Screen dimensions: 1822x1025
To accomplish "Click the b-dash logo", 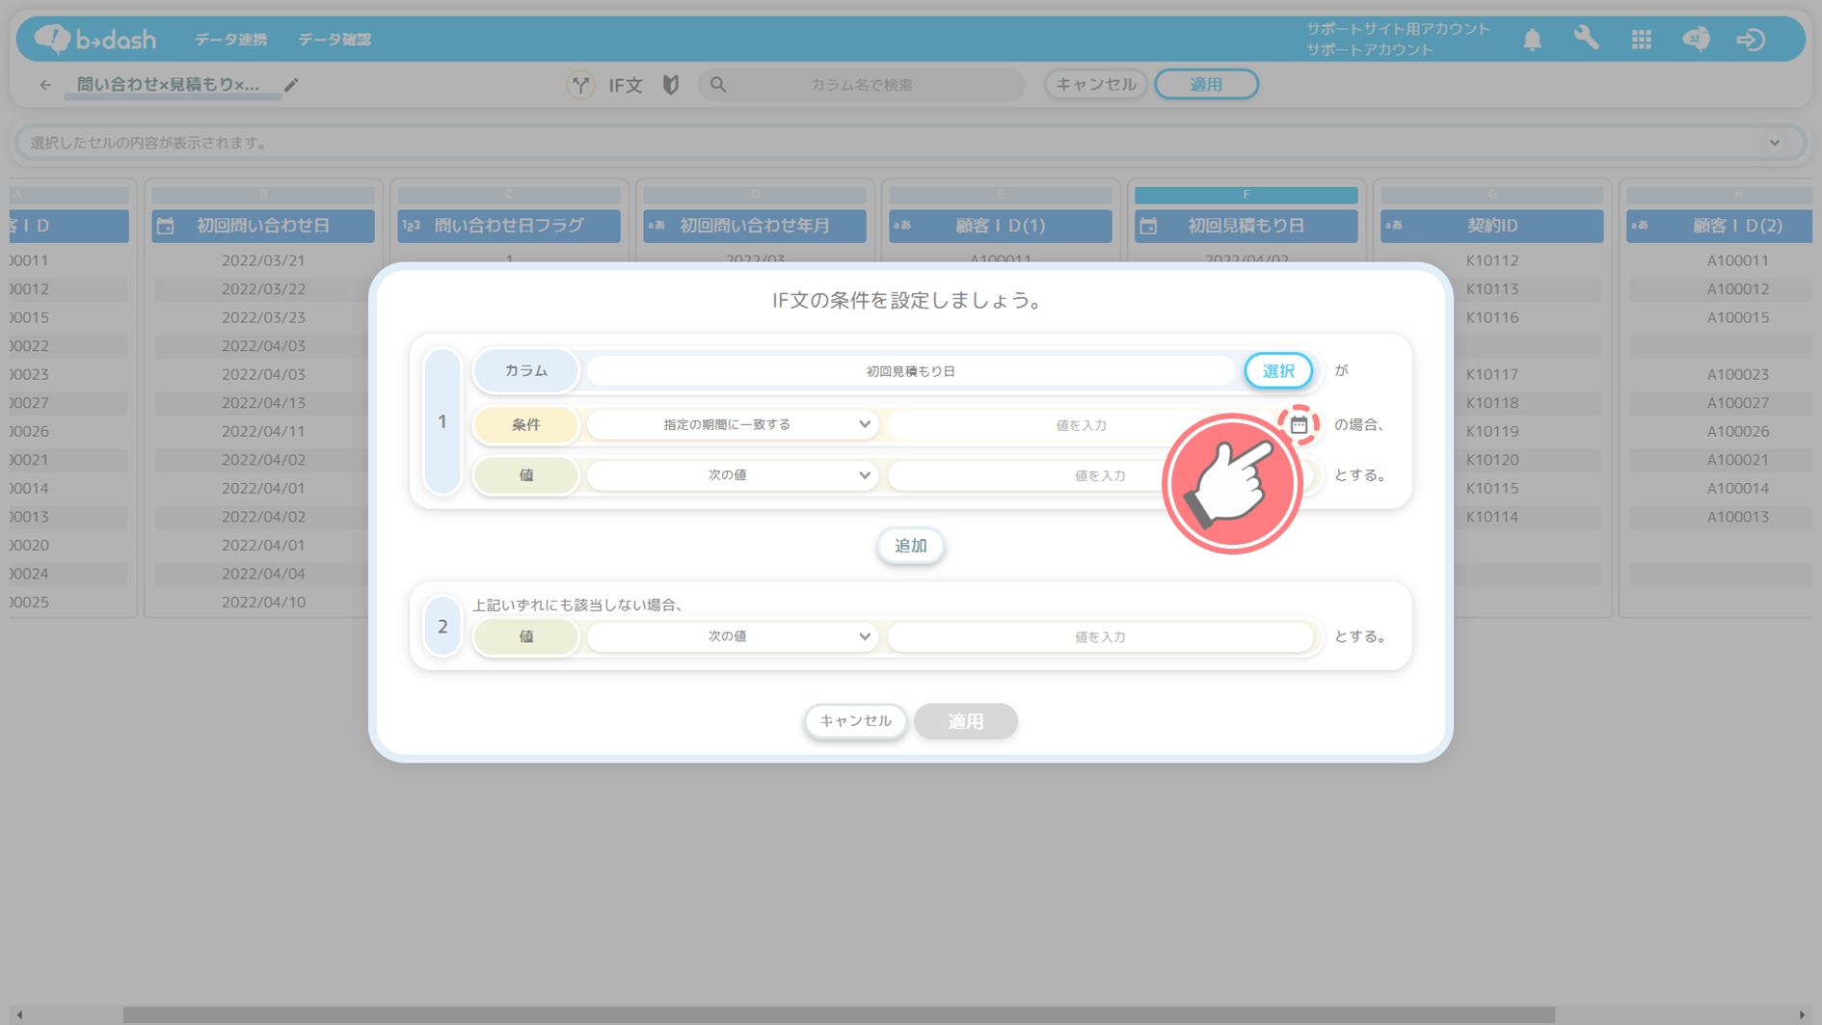I will pyautogui.click(x=94, y=39).
